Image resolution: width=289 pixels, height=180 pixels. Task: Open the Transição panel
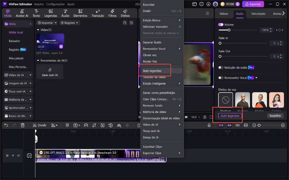tap(98, 13)
